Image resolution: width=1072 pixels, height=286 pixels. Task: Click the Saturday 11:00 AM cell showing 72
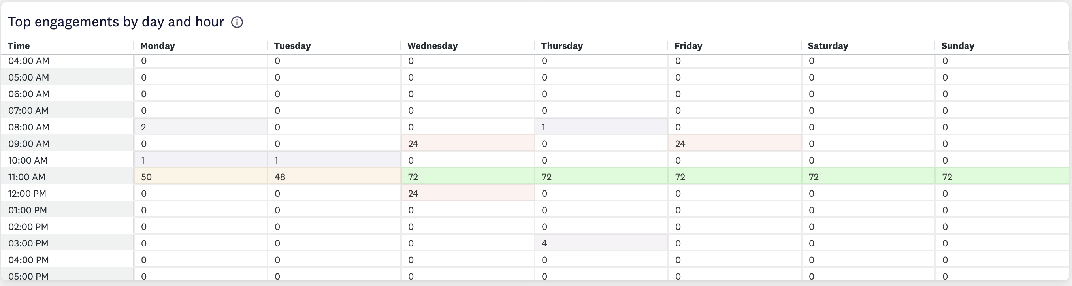(x=869, y=177)
